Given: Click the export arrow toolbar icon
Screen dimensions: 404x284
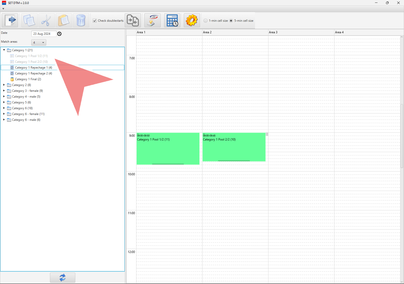Looking at the screenshot, I should point(10,20).
